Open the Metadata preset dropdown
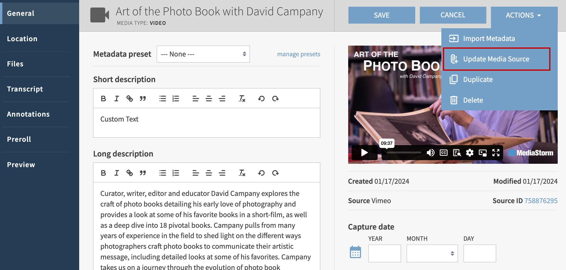 (x=203, y=54)
